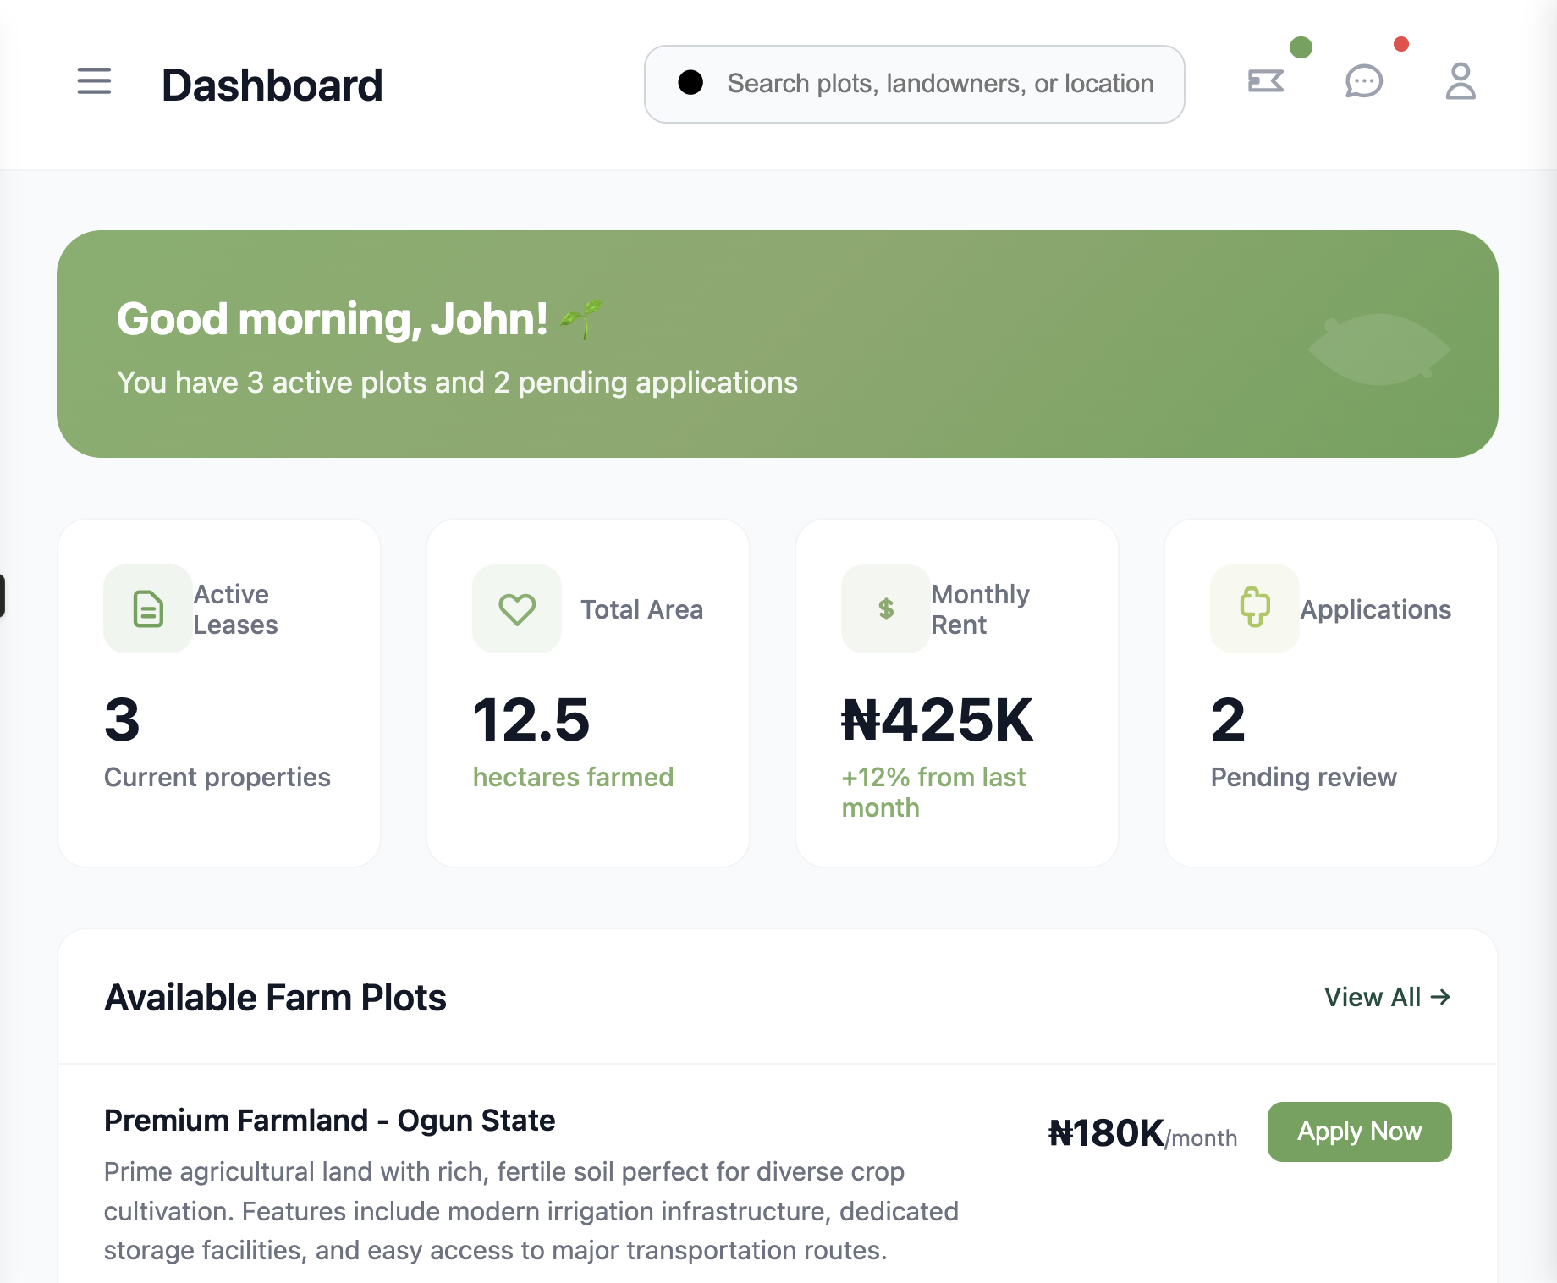Click the Total Area heart icon
Viewport: 1557px width, 1283px height.
pyautogui.click(x=516, y=608)
